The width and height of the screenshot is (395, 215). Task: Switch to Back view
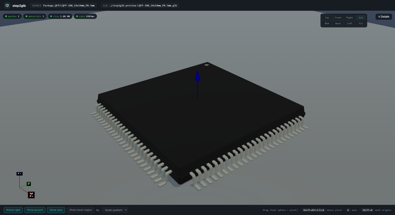click(338, 23)
